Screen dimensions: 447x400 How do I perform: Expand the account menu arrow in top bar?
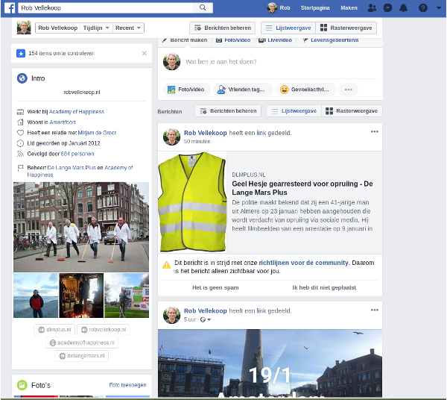(x=439, y=7)
